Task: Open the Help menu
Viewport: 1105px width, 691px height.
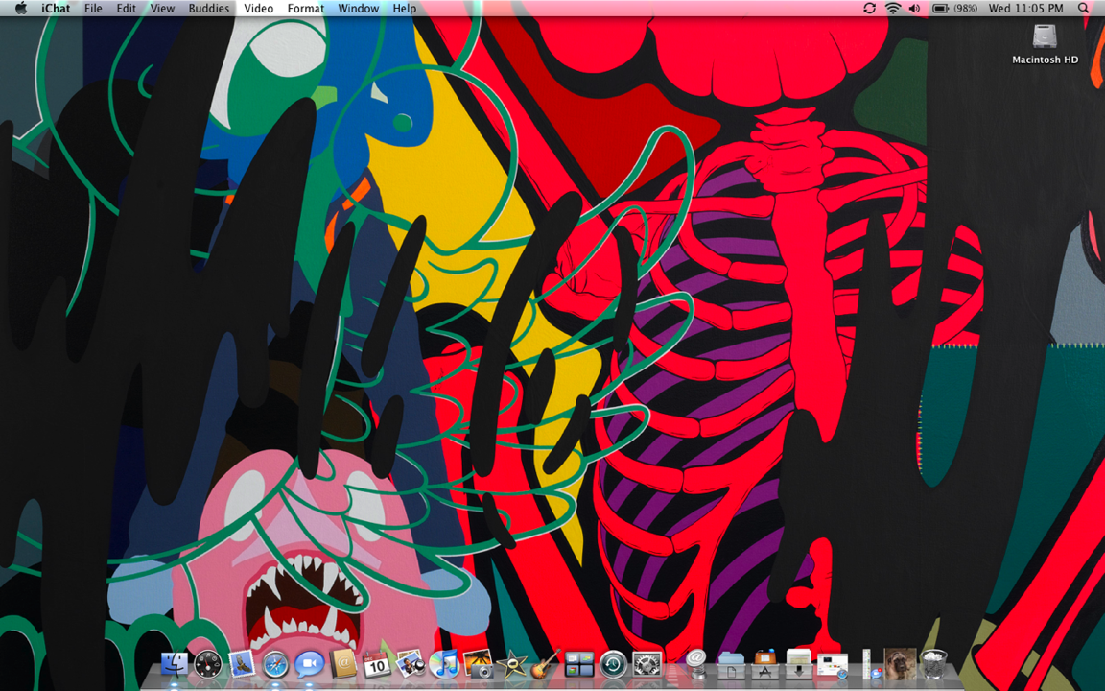Action: tap(405, 9)
